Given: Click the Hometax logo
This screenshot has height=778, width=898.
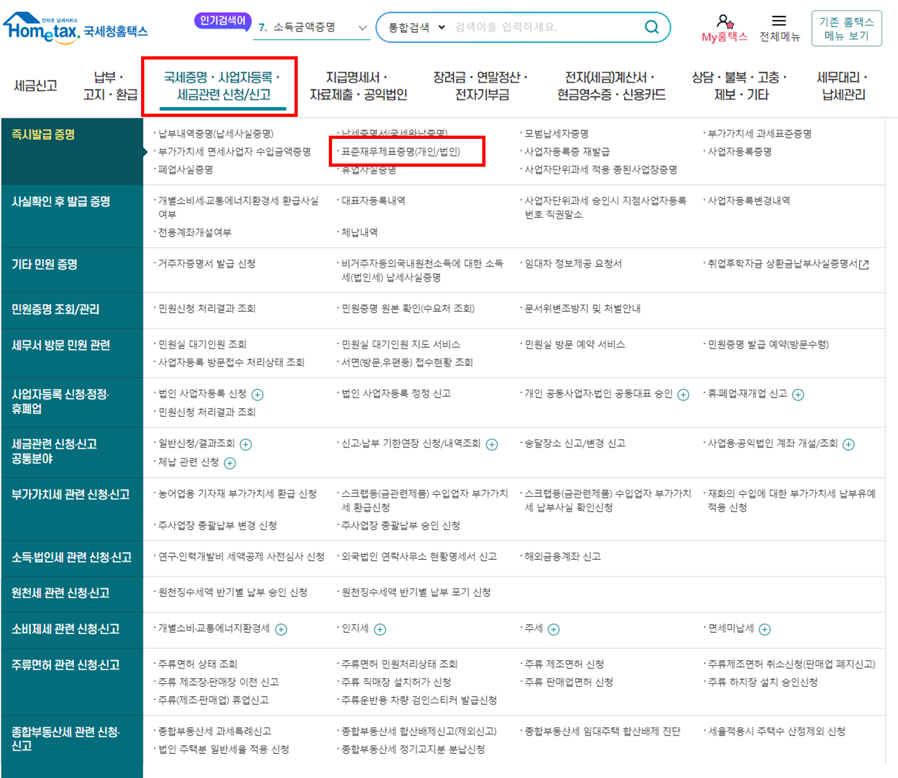Looking at the screenshot, I should point(76,28).
